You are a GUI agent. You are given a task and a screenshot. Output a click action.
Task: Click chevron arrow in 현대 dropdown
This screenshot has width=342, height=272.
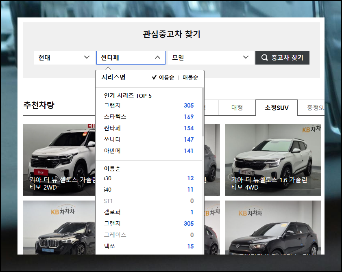coord(87,57)
